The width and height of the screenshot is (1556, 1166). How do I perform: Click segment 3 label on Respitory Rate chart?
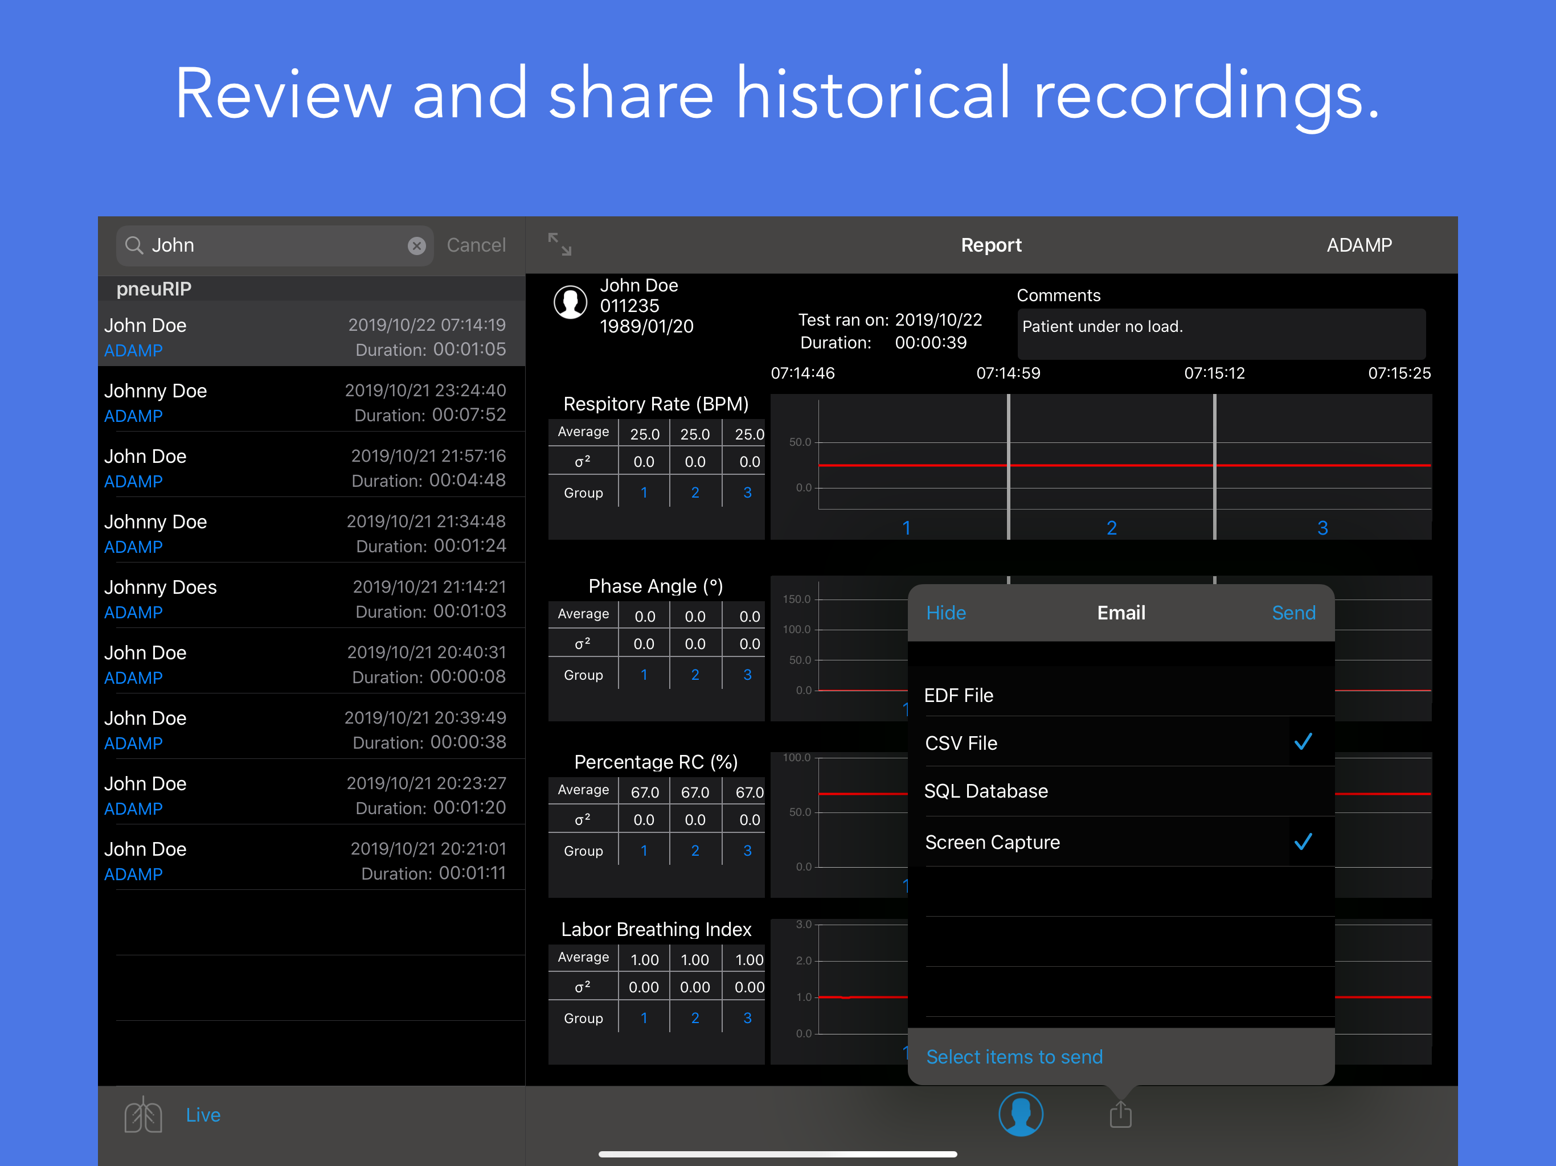coord(1322,527)
